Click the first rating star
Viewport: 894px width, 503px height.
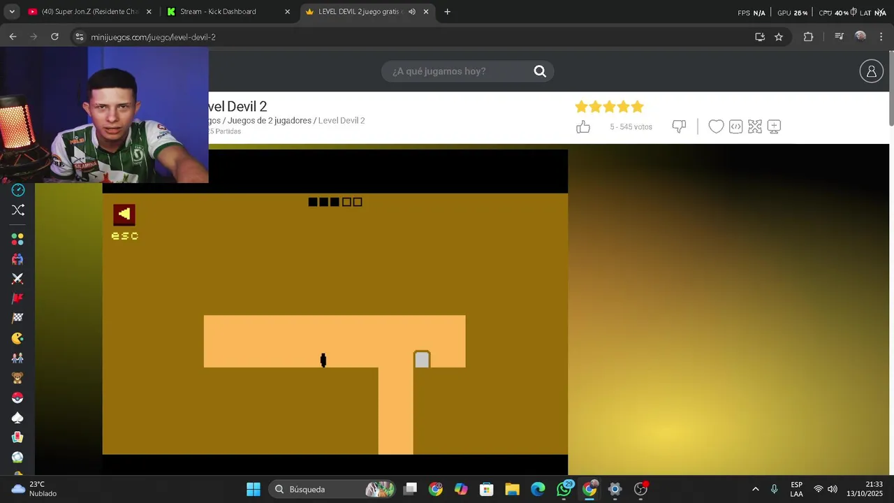click(581, 107)
